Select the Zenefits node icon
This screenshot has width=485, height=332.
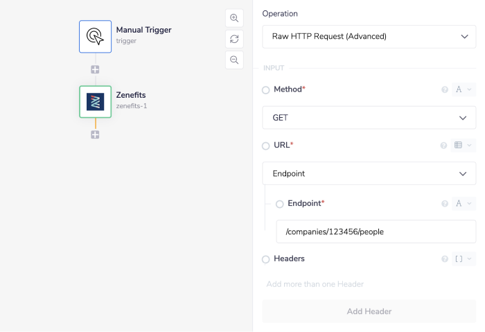click(x=95, y=102)
